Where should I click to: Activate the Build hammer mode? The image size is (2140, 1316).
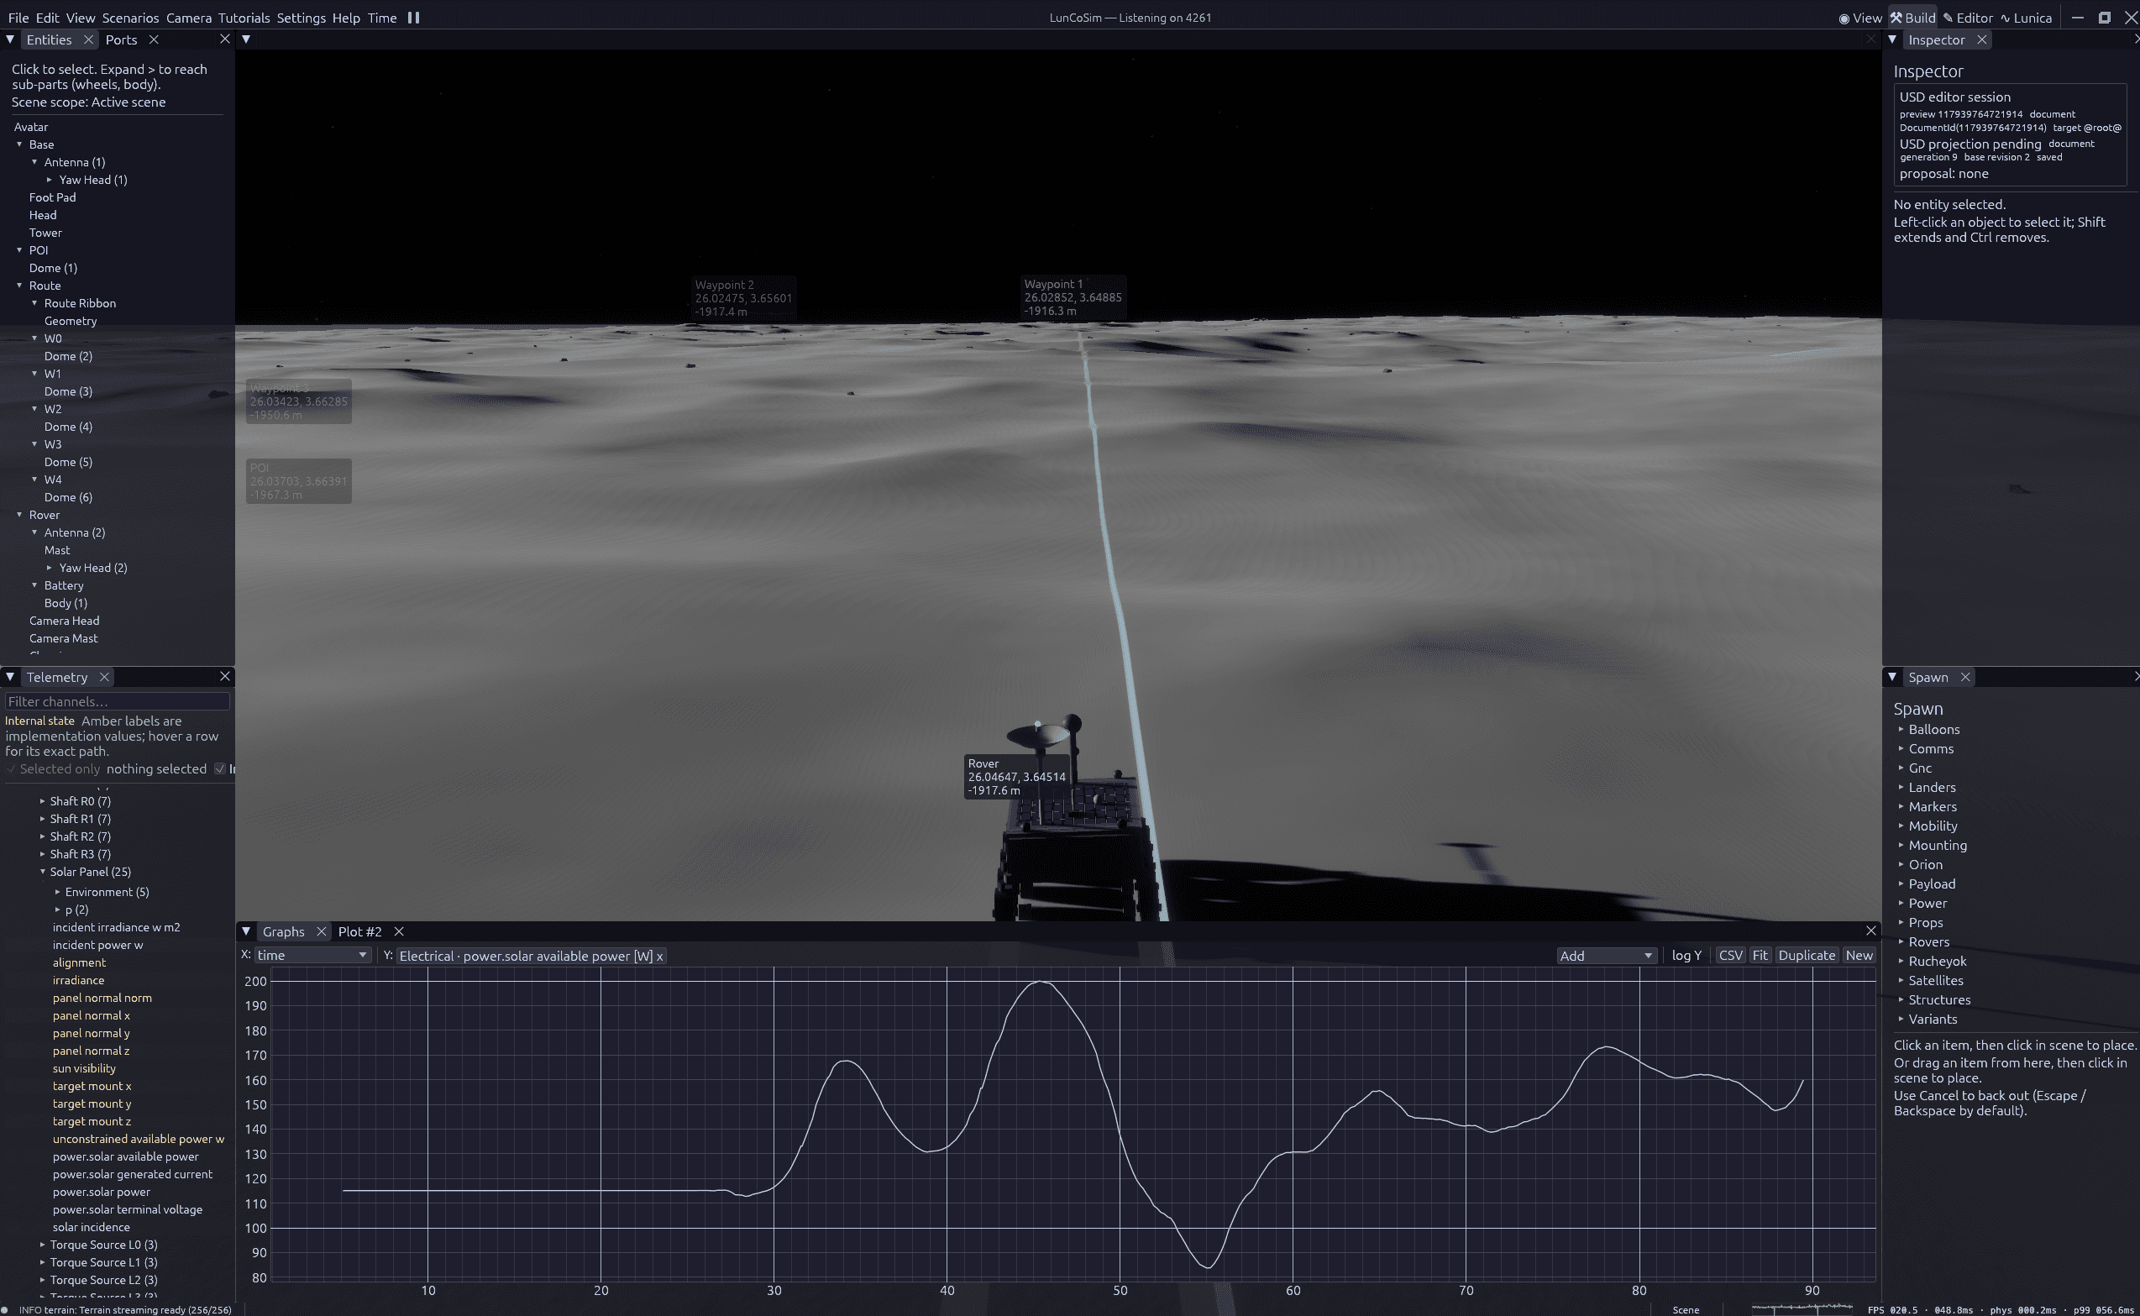pyautogui.click(x=1912, y=18)
